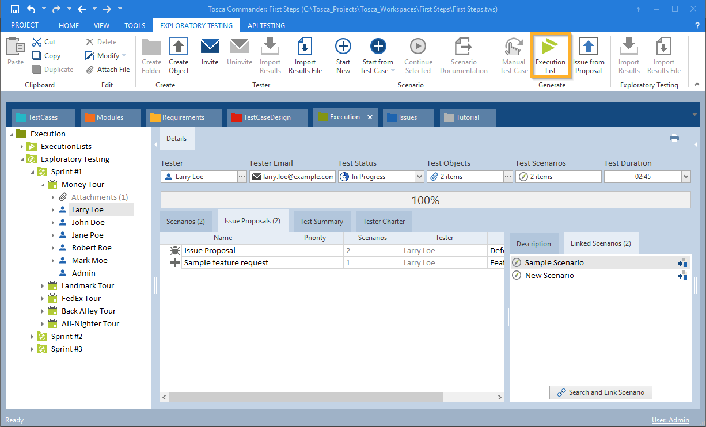706x427 pixels.
Task: Open Scenario Documentation
Action: pyautogui.click(x=464, y=55)
